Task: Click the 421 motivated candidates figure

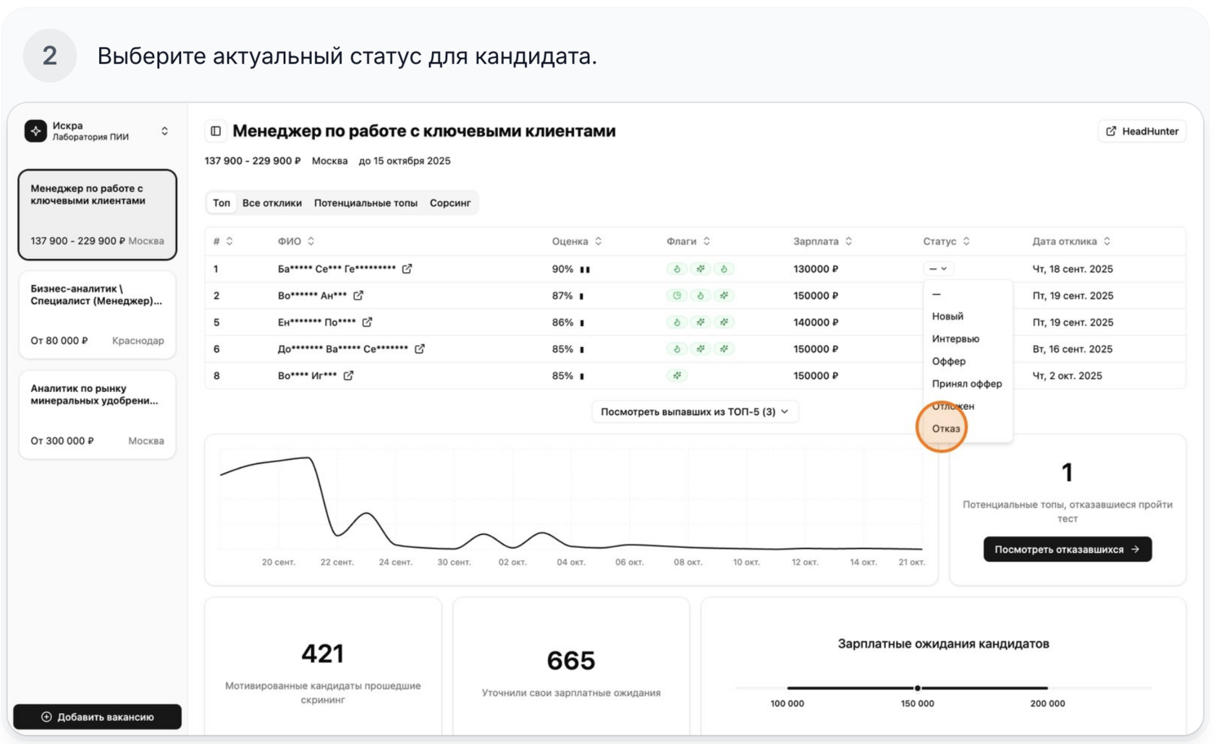Action: pyautogui.click(x=323, y=654)
